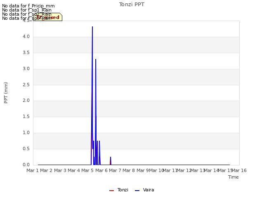Click the Mar 8 x-axis tick label
This screenshot has height=198, width=264.
point(129,170)
